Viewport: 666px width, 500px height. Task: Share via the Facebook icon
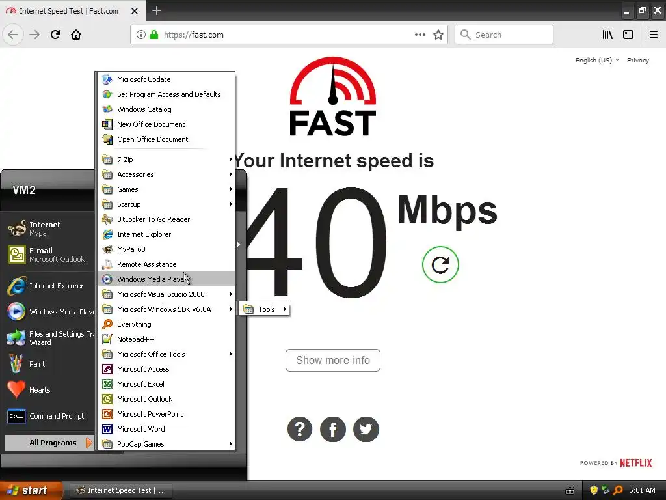(x=333, y=429)
